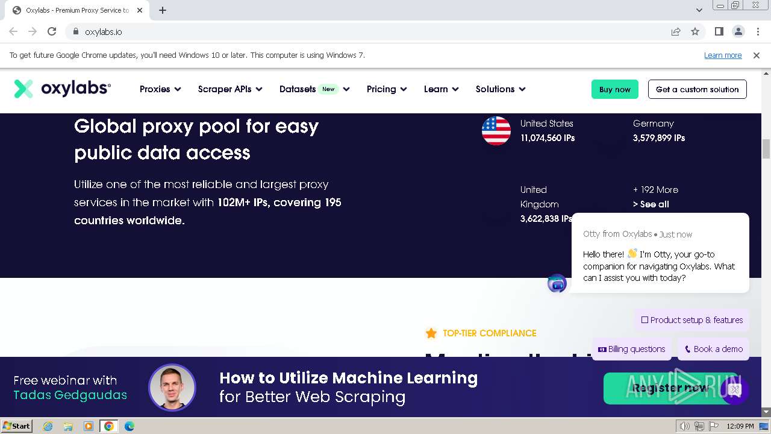The width and height of the screenshot is (771, 434).
Task: Click the Global proxy pool heading
Action: click(x=196, y=139)
